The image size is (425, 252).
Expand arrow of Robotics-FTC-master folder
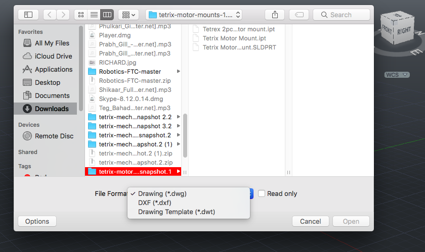coord(178,71)
